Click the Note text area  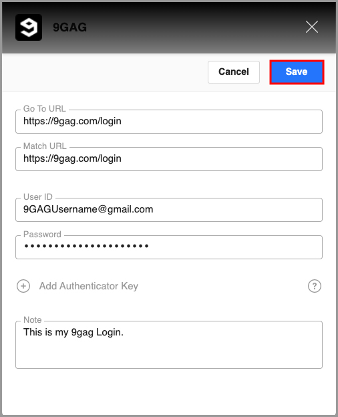169,345
